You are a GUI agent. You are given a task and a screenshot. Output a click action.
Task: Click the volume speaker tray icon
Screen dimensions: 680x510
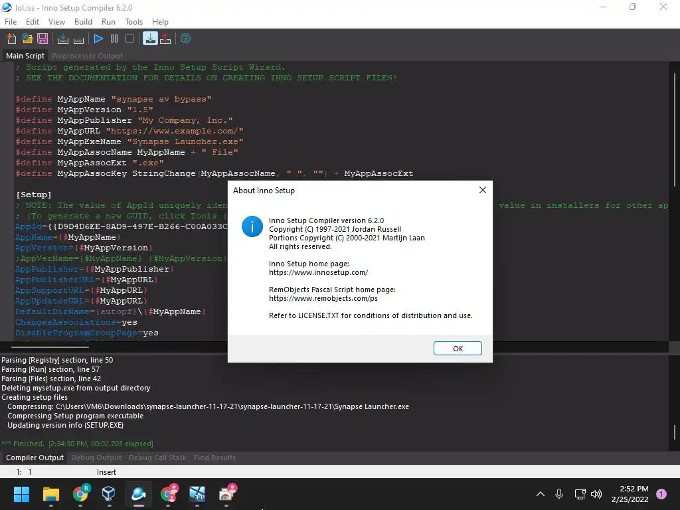point(596,494)
